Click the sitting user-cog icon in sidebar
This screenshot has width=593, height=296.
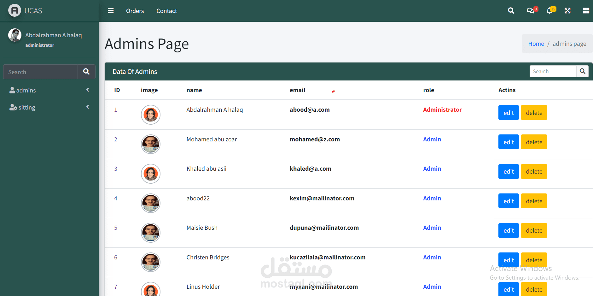[13, 107]
